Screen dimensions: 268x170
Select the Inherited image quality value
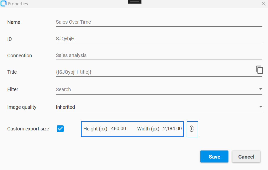pos(65,107)
